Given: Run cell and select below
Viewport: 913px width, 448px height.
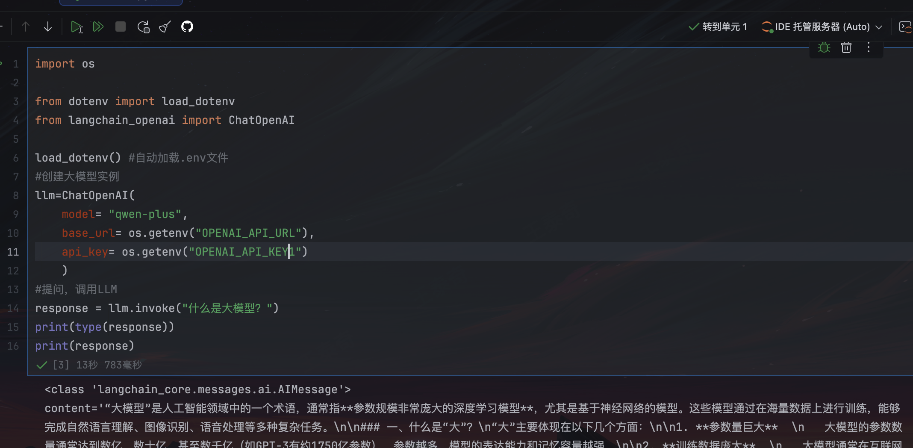Looking at the screenshot, I should (x=77, y=27).
